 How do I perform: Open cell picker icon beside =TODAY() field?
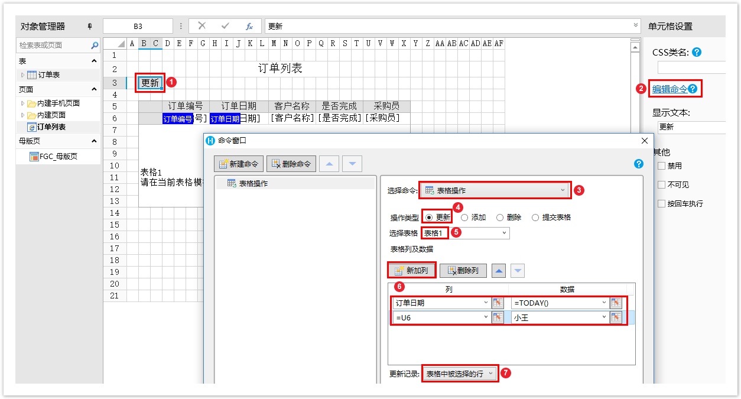[x=616, y=303]
